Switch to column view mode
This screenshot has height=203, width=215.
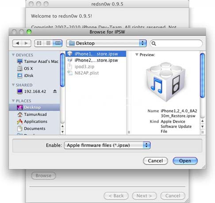pos(58,43)
